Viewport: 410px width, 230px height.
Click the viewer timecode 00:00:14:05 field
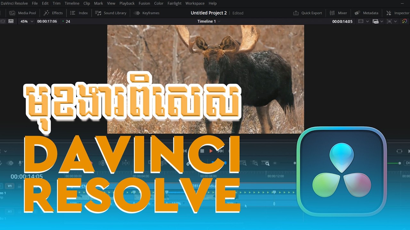pyautogui.click(x=342, y=21)
